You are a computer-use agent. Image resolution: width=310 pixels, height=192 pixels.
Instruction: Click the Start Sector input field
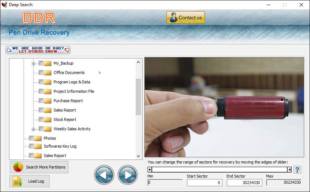(205, 183)
